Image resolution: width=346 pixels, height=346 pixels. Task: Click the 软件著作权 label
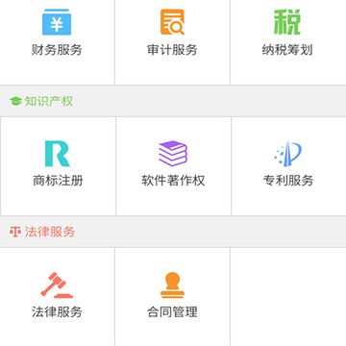(x=173, y=181)
